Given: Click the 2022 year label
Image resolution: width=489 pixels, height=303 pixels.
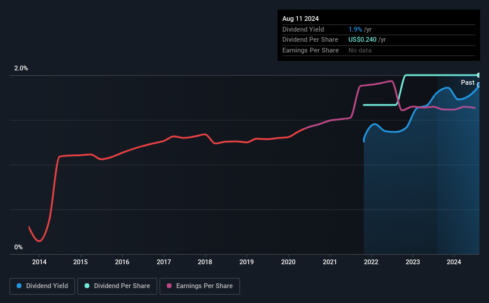Looking at the screenshot, I should (x=371, y=262).
